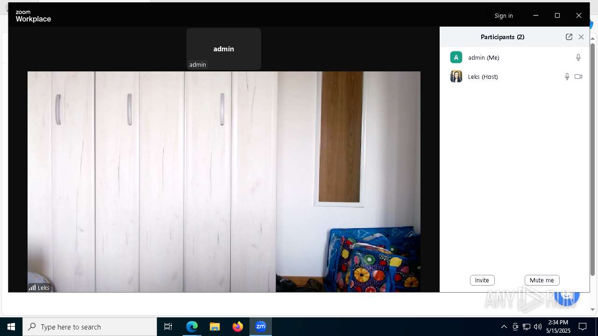
Task: Click Leks's video camera icon
Action: pos(578,77)
